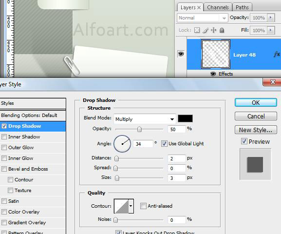The width and height of the screenshot is (281, 234).
Task: Switch to the Paths tab
Action: pyautogui.click(x=242, y=7)
